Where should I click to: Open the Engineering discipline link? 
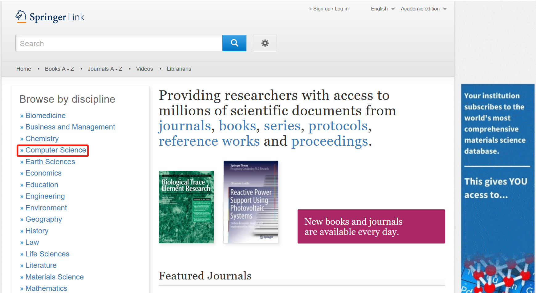pyautogui.click(x=45, y=196)
